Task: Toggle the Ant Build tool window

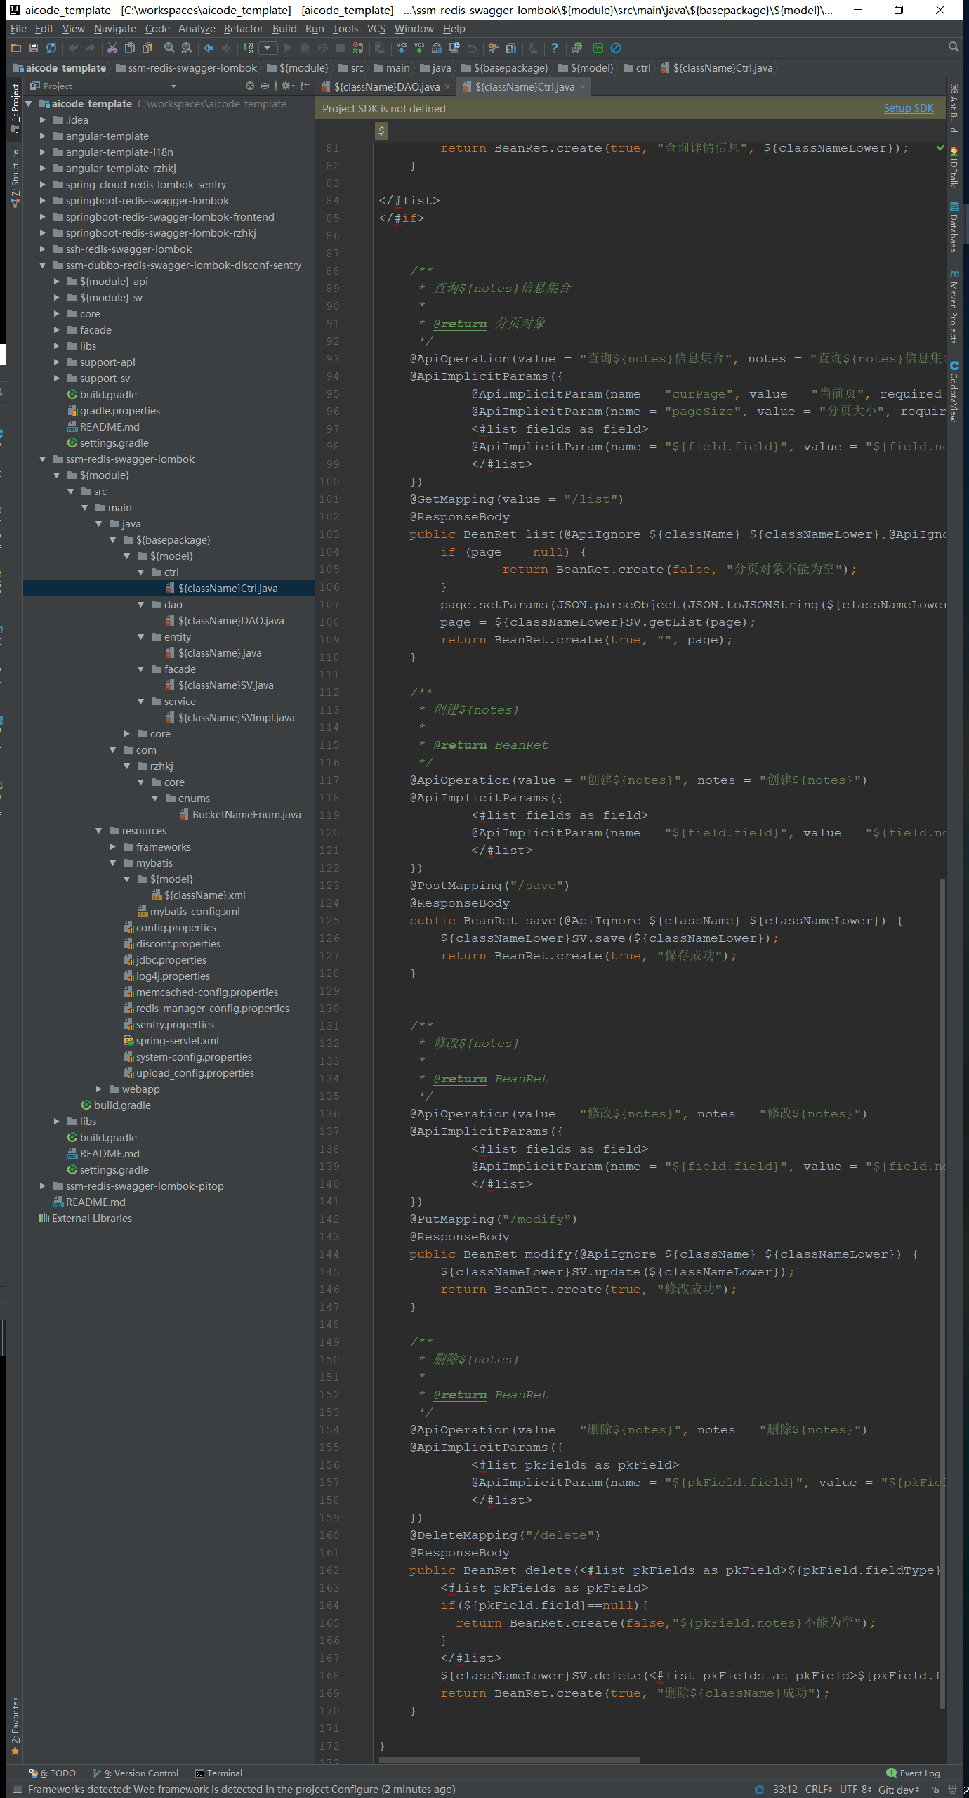Action: click(x=954, y=109)
